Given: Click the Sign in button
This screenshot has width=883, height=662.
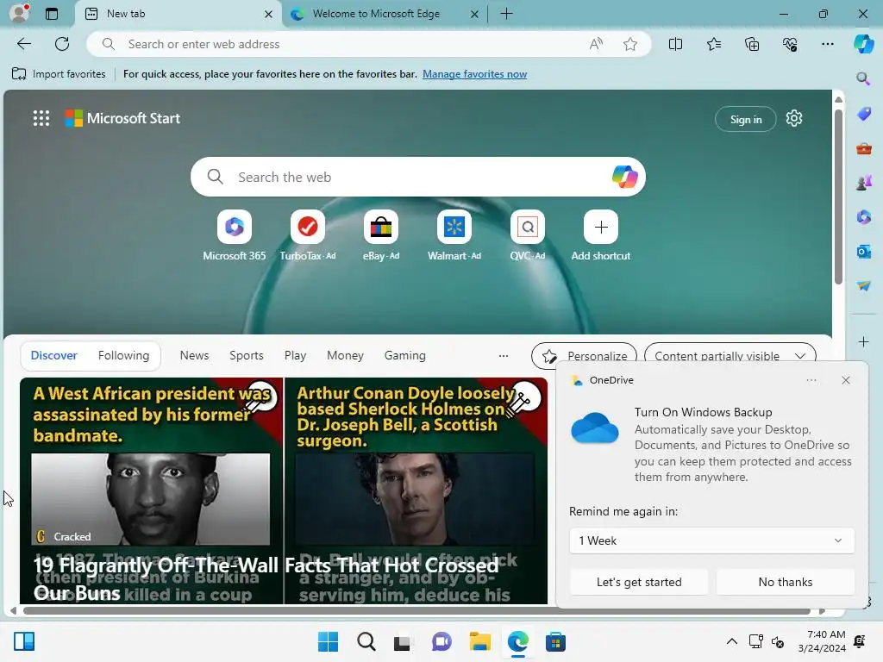Looking at the screenshot, I should click(x=746, y=119).
